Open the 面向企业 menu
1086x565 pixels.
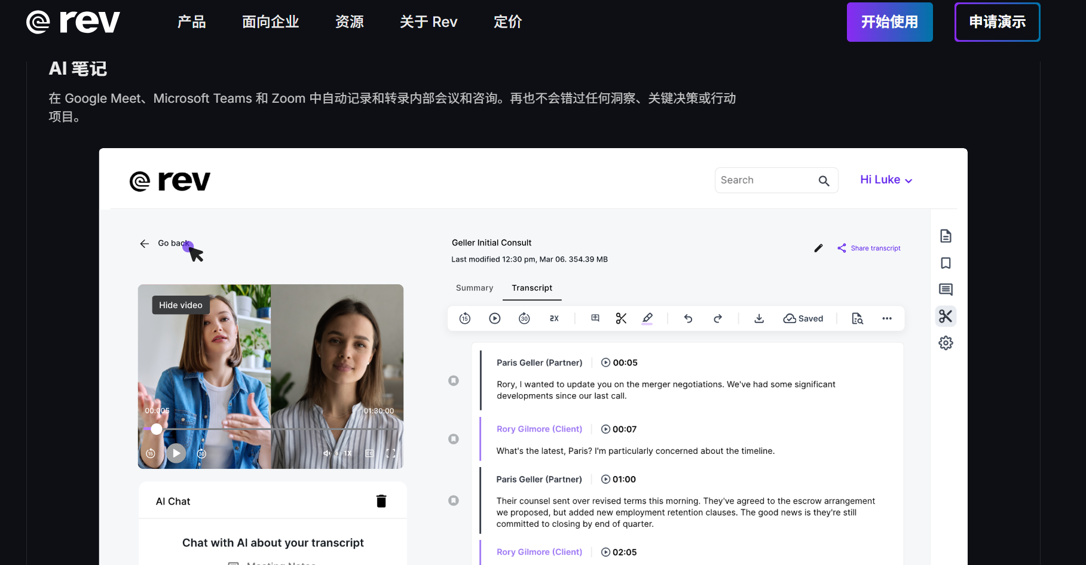point(270,22)
